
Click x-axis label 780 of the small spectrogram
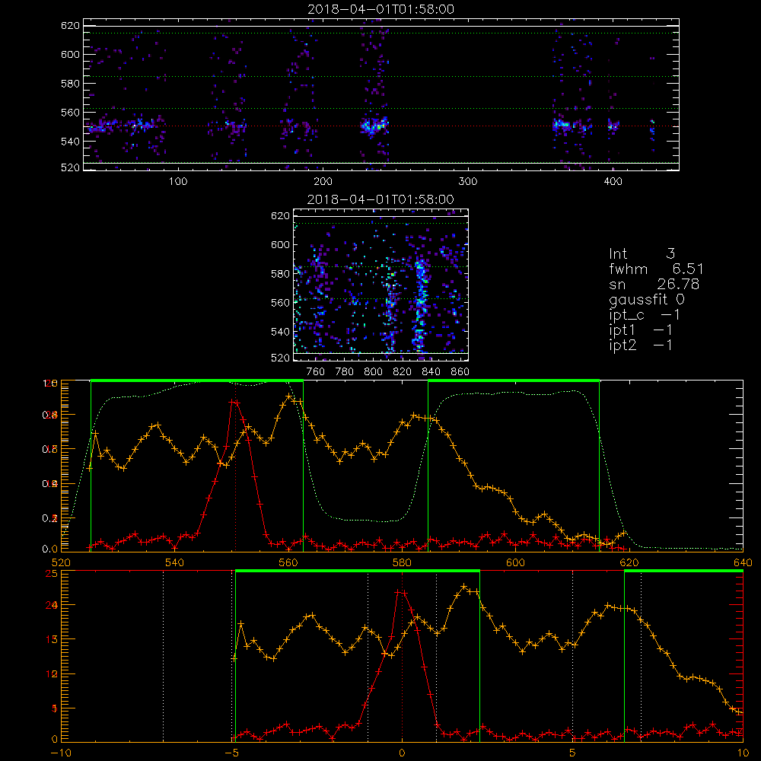coord(345,372)
